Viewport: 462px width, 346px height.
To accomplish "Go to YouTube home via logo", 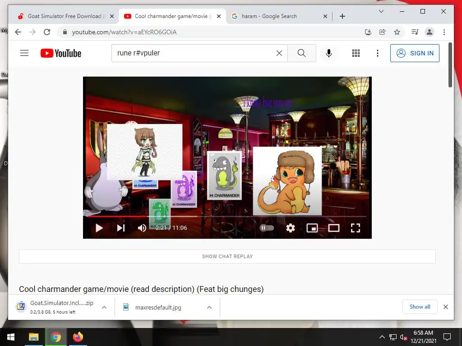I will click(x=61, y=53).
